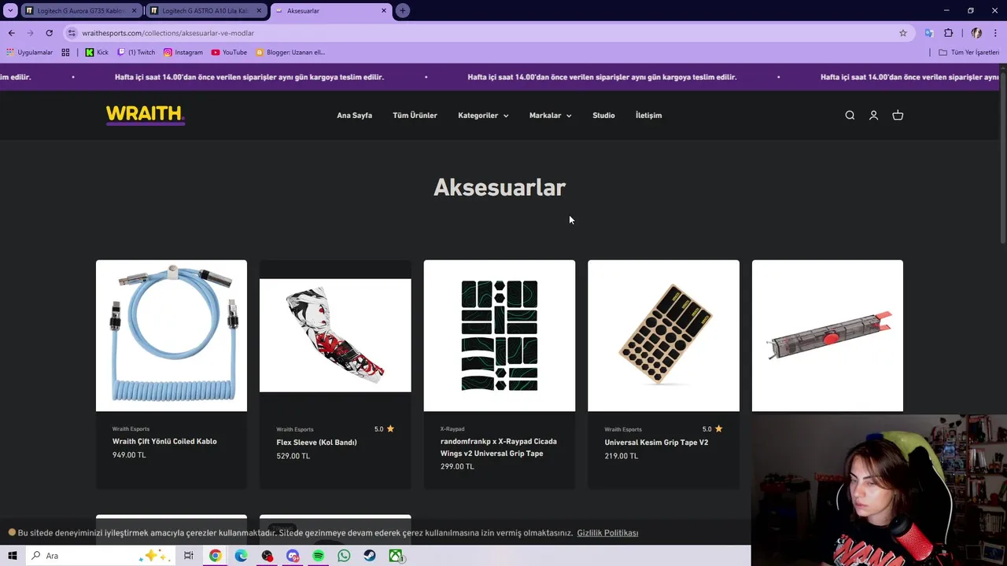Image resolution: width=1007 pixels, height=566 pixels.
Task: Close the Logitech G ASTRO A10 tab
Action: pyautogui.click(x=259, y=10)
